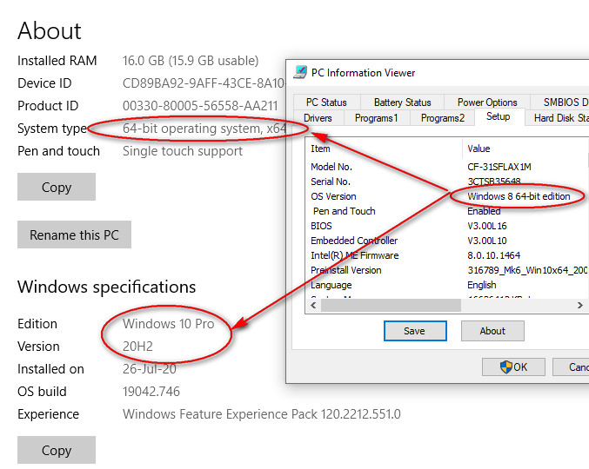Confirm the dialog with OK
Screen dimensions: 589x469
tap(513, 367)
